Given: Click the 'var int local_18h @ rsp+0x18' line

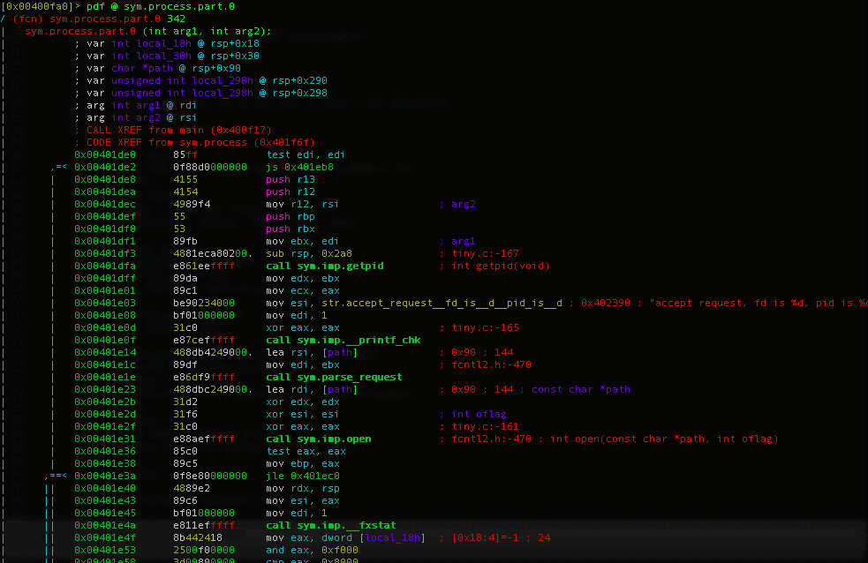Looking at the screenshot, I should coord(167,43).
